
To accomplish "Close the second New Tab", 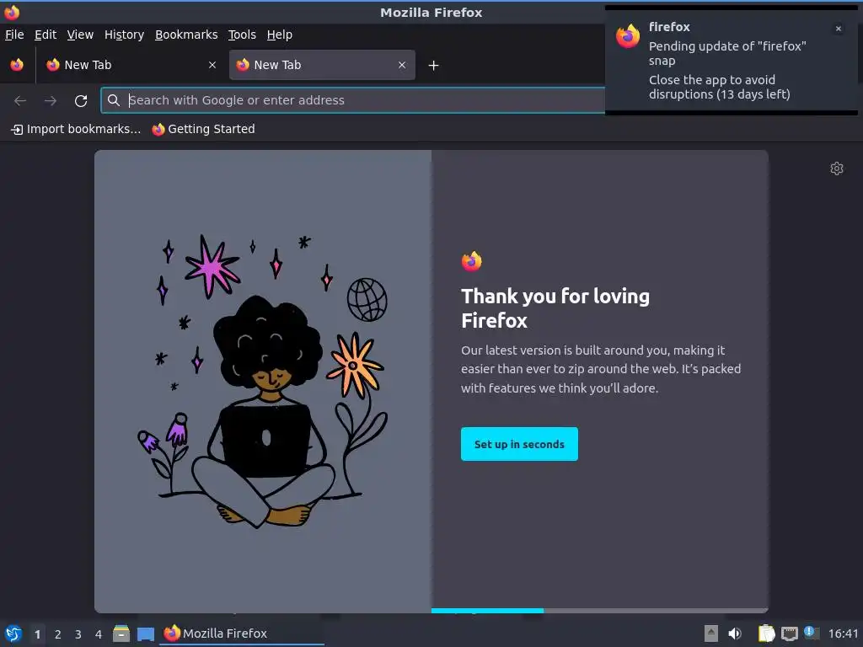I will tap(402, 65).
